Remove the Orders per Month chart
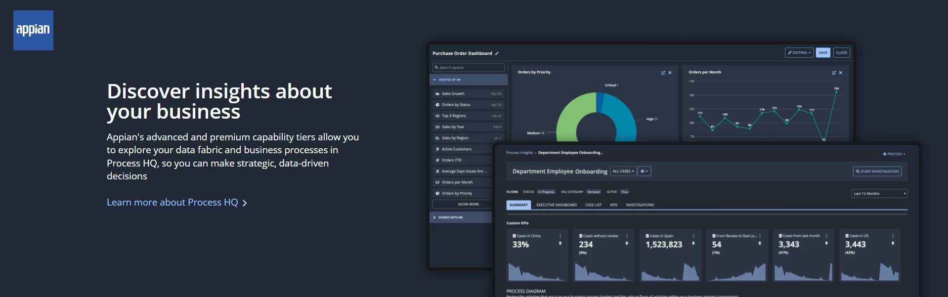The width and height of the screenshot is (948, 297). pos(841,73)
